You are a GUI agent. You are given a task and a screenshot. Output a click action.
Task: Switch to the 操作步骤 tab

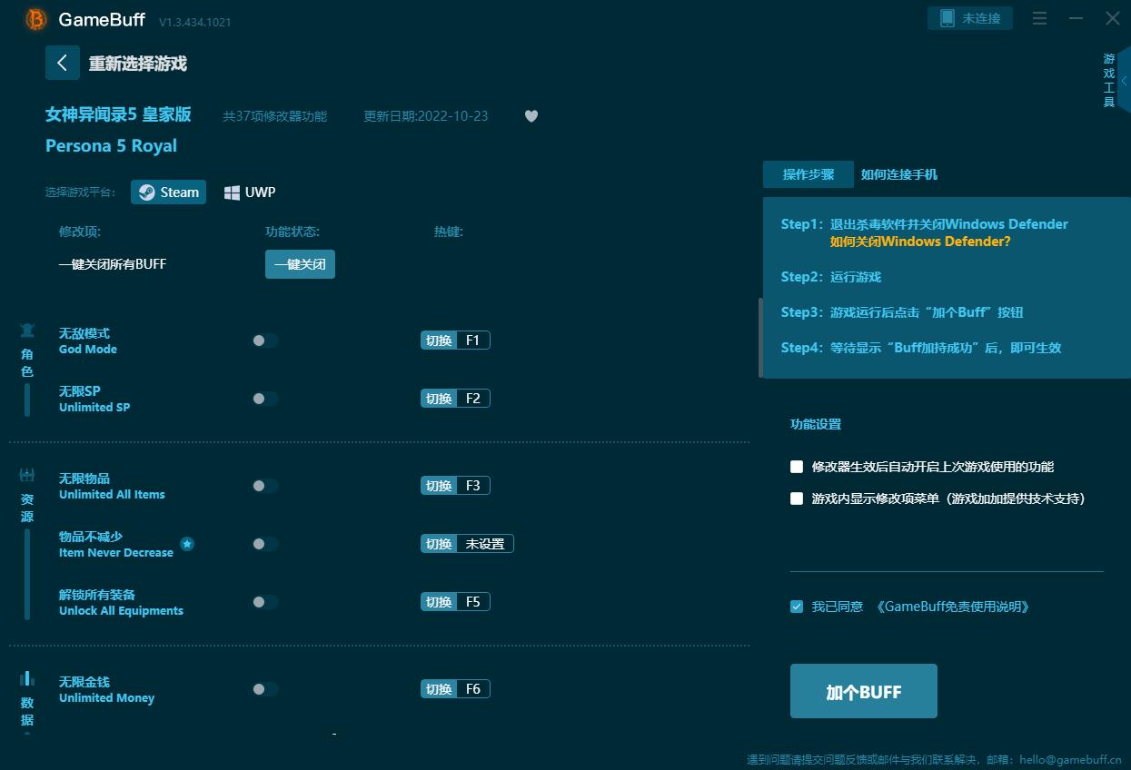[809, 174]
